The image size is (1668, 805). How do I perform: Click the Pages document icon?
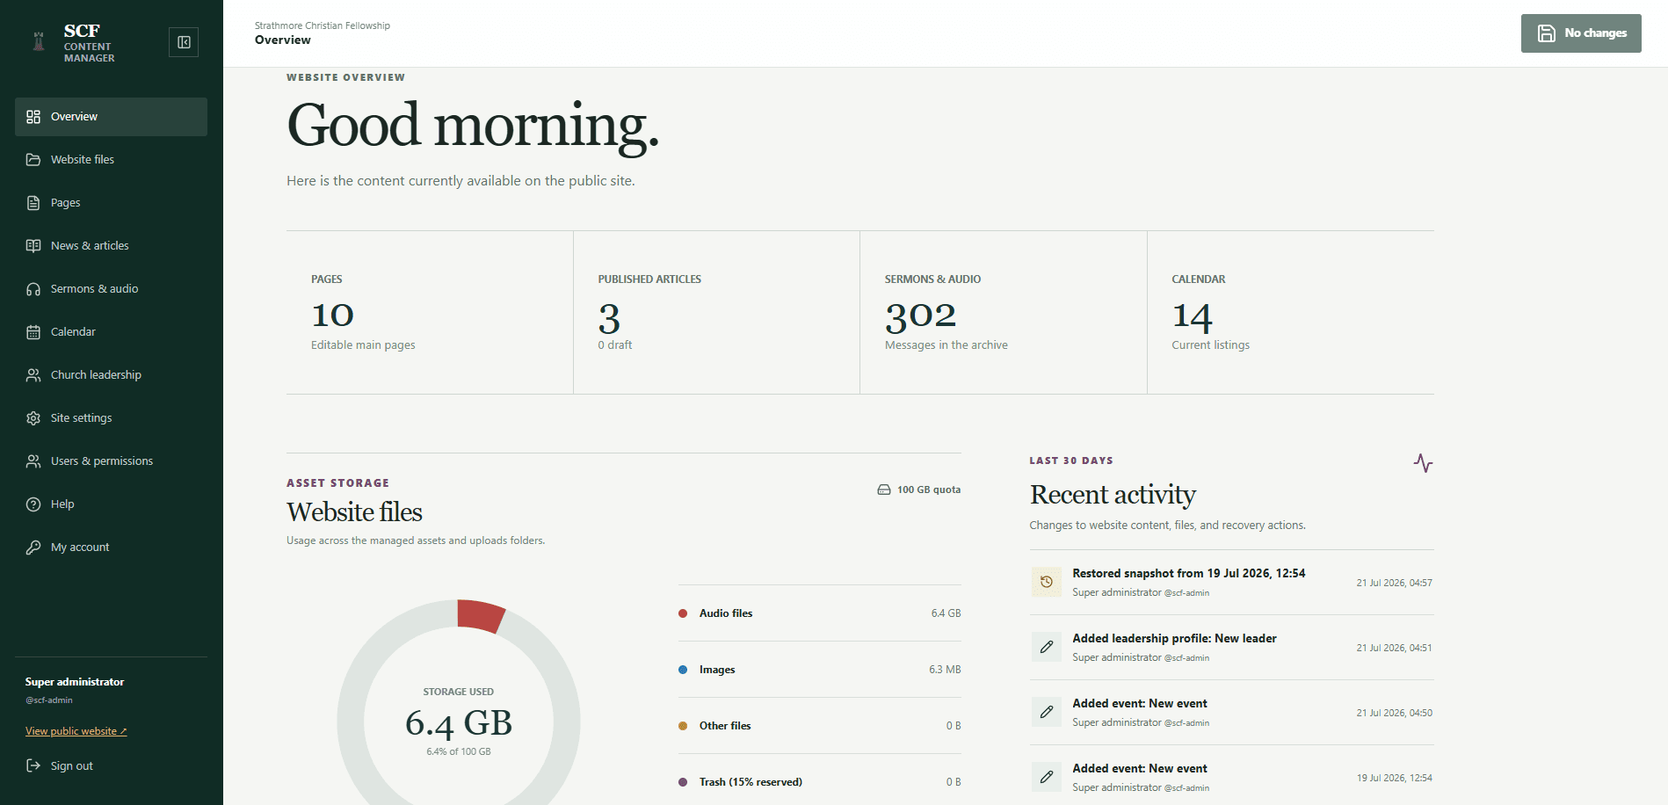[33, 203]
